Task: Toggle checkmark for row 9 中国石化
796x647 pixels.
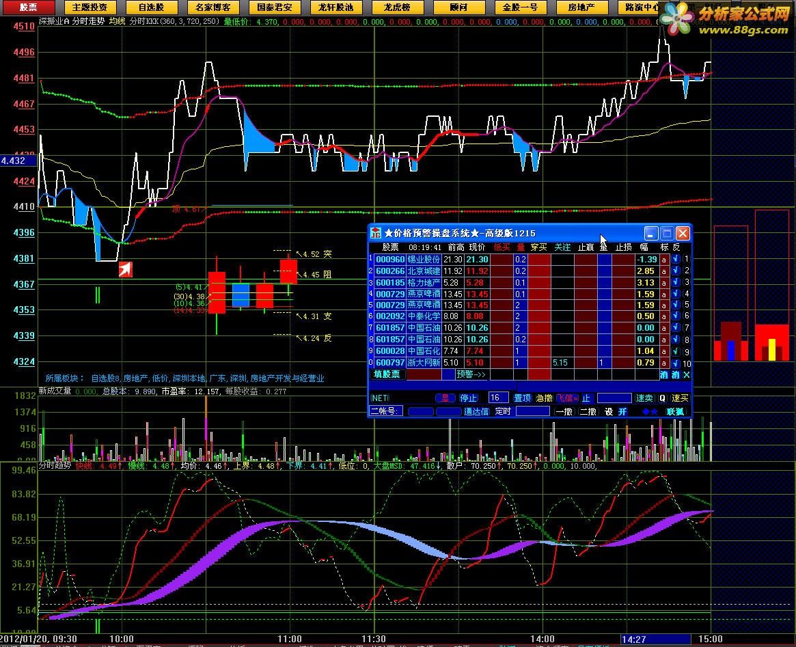Action: (x=676, y=351)
